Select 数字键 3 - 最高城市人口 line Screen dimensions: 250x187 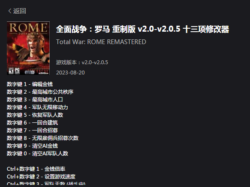point(35,99)
